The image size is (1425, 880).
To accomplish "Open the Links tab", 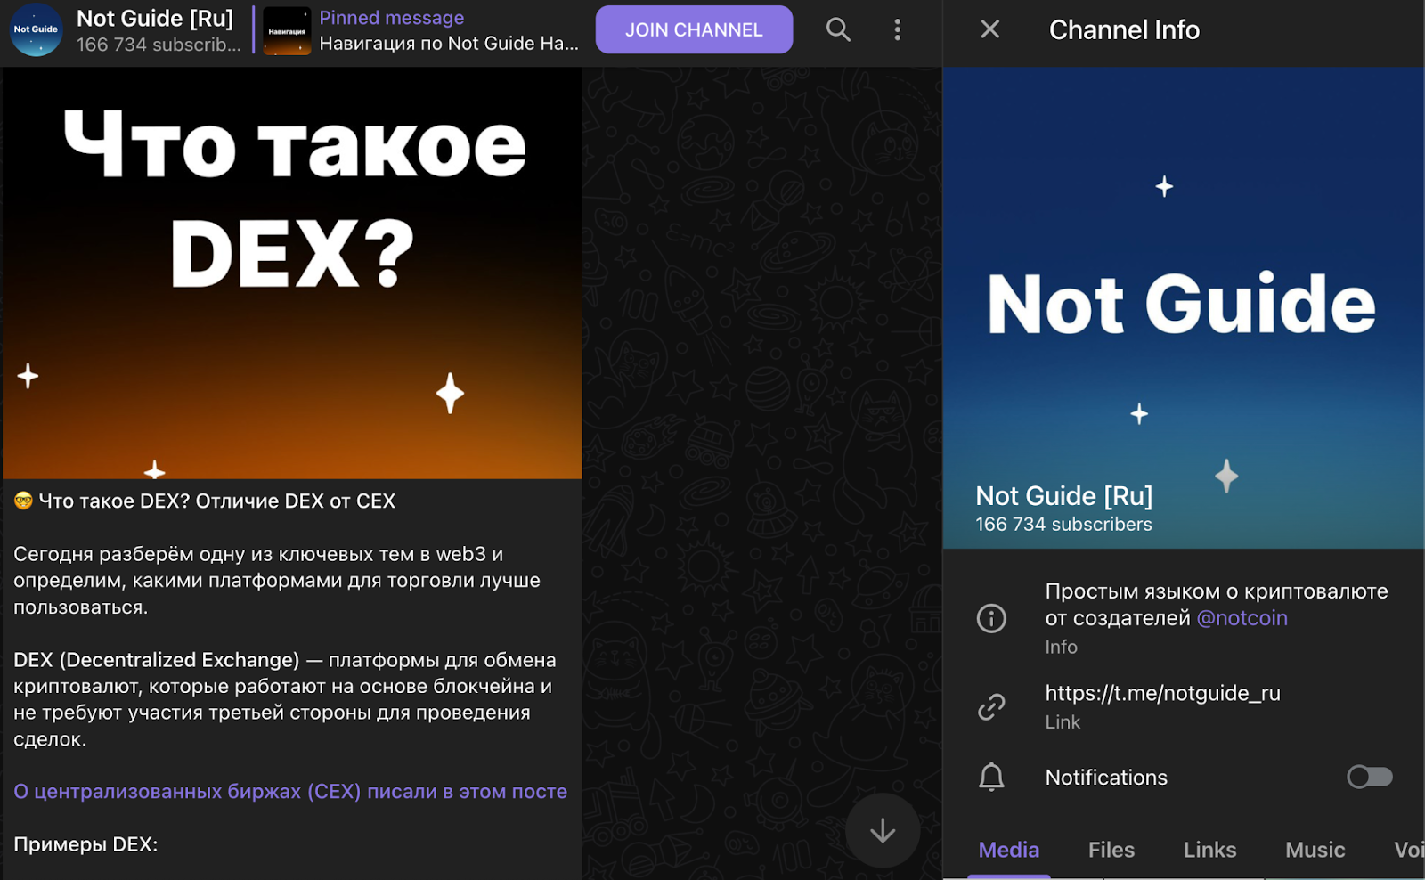I will 1209,850.
